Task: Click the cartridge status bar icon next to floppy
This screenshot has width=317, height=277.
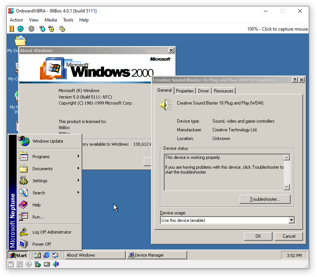Action: click(20, 264)
